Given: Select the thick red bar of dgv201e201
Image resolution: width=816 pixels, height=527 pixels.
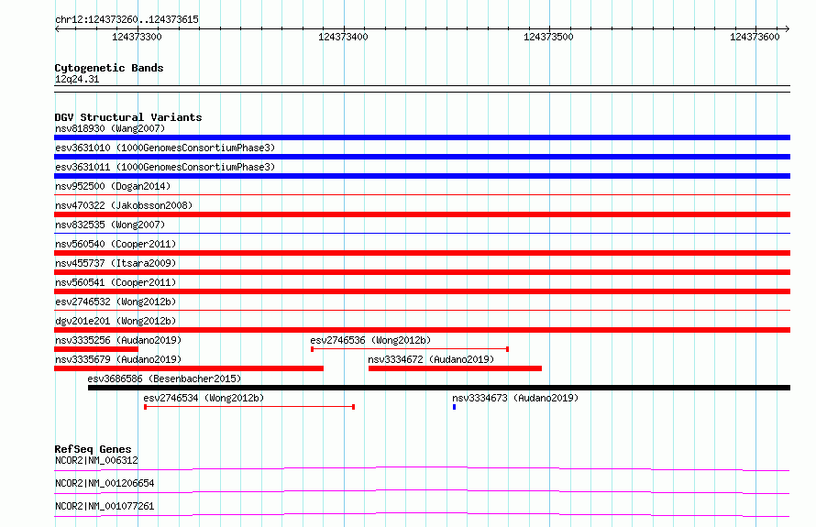Looking at the screenshot, I should 422,330.
